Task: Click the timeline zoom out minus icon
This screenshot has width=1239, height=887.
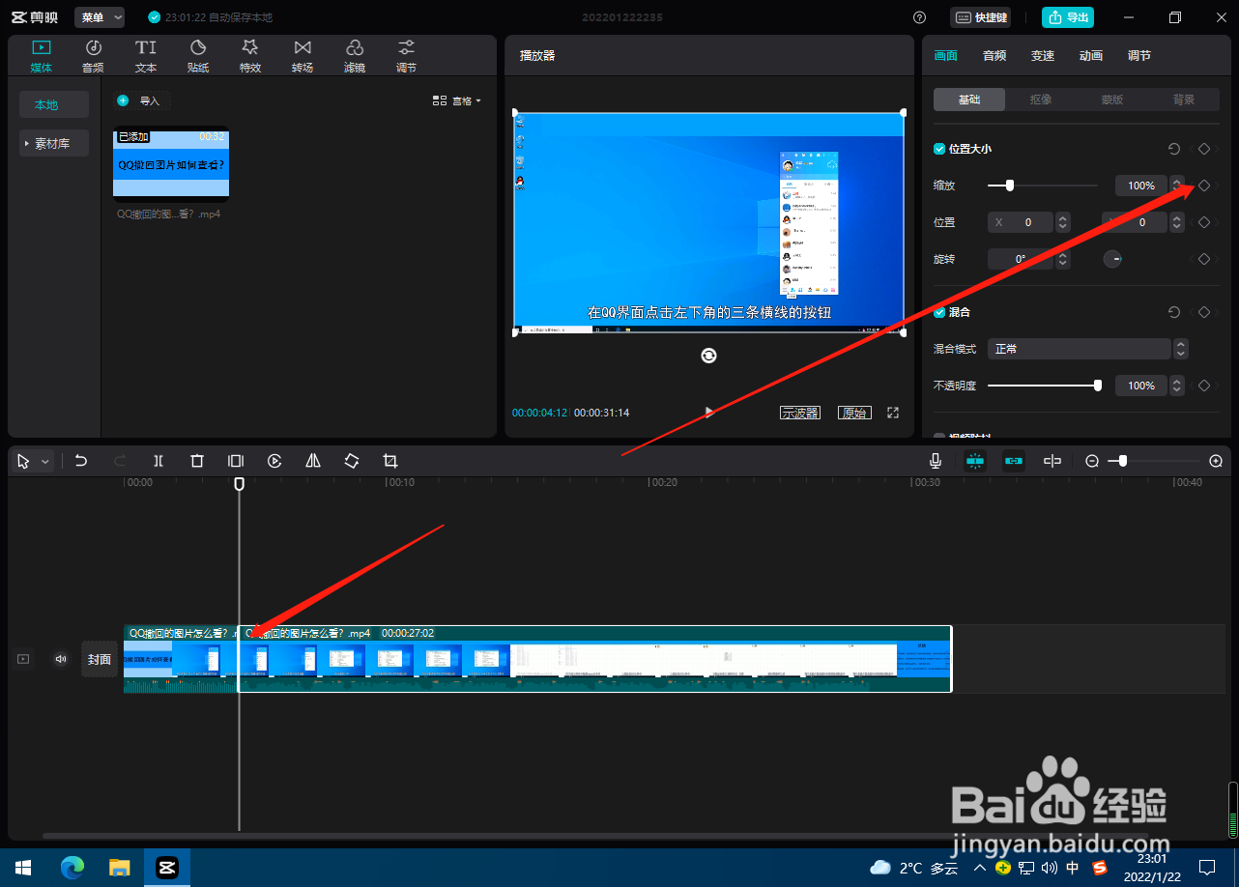Action: [x=1092, y=461]
